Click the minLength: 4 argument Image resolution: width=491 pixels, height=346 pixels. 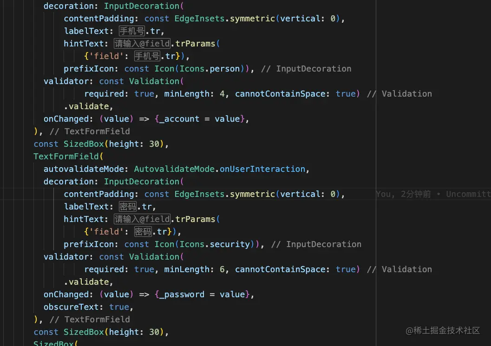click(195, 94)
